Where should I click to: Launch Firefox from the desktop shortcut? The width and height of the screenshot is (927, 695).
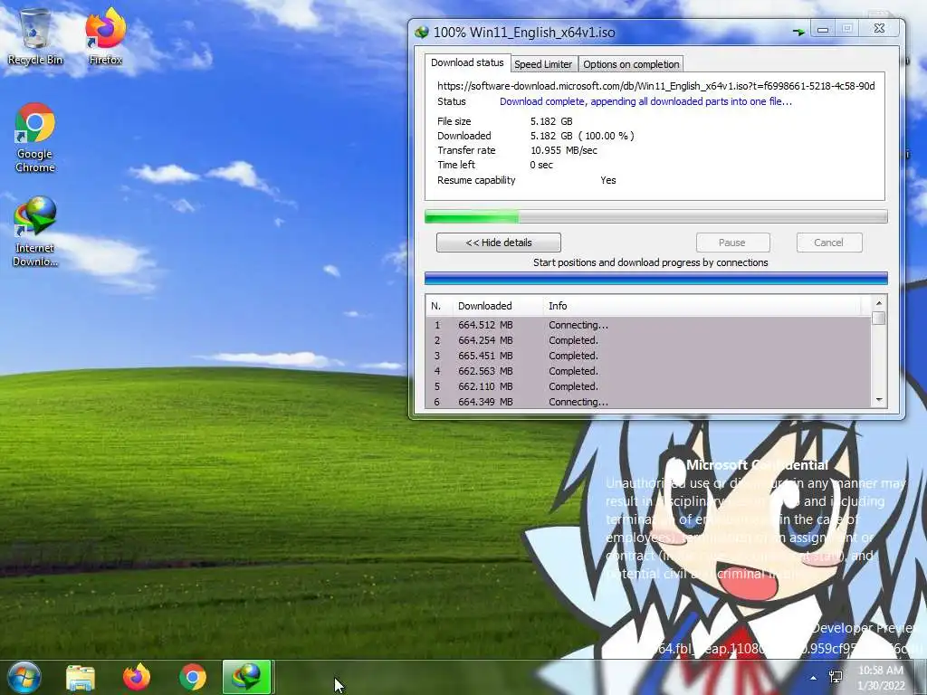105,36
